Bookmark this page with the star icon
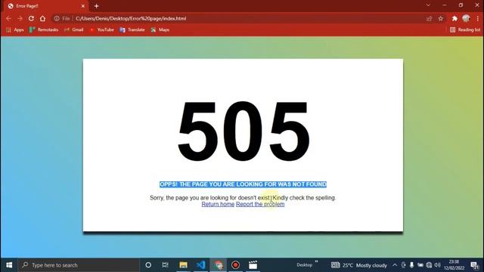This screenshot has height=272, width=484. 441,19
